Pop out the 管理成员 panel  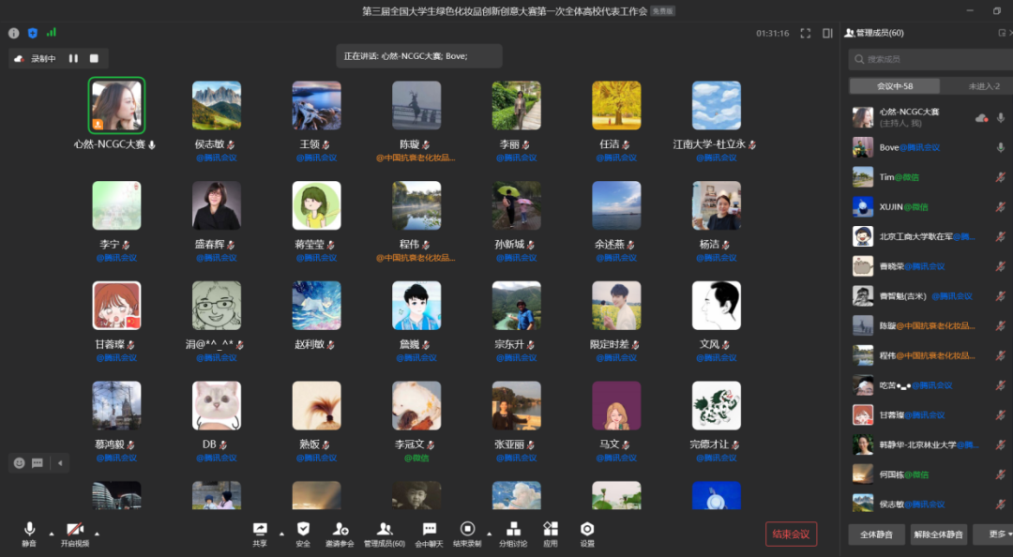[1002, 33]
